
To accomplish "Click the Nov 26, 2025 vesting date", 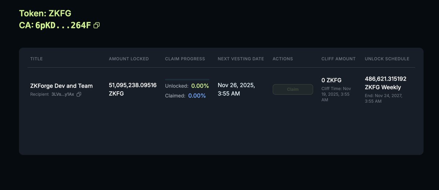I will point(236,89).
